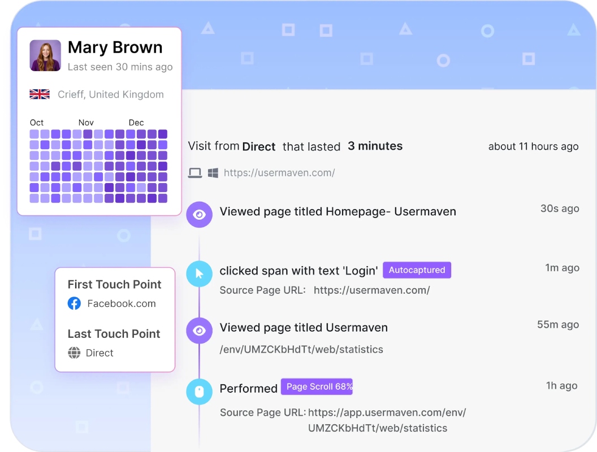Click 'Direct' under Last Touch Point

click(99, 353)
